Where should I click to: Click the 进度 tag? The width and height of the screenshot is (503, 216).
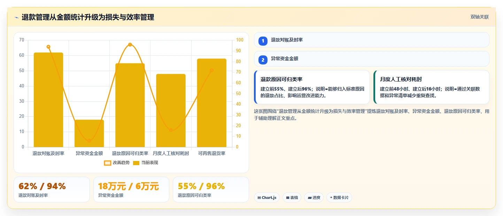pos(314,198)
